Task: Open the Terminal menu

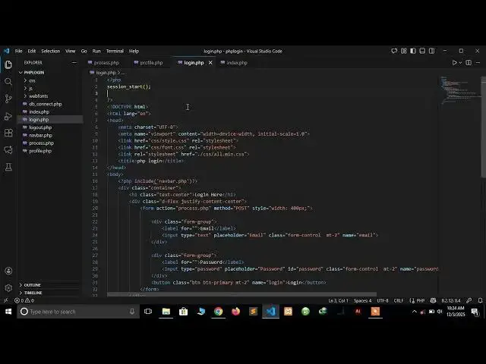Action: (x=115, y=51)
